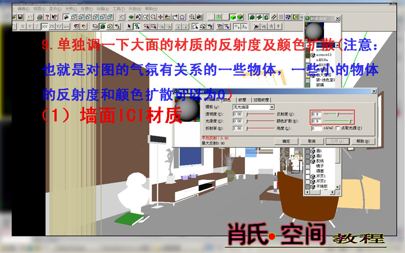405x253 pixels.
Task: Click the 光滑度 slider track
Action: (260, 121)
